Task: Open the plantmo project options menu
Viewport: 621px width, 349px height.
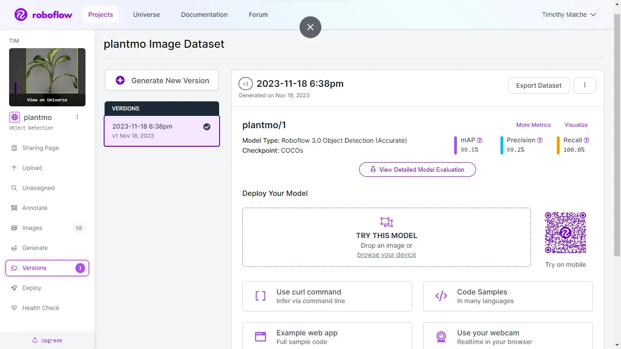Action: click(77, 117)
